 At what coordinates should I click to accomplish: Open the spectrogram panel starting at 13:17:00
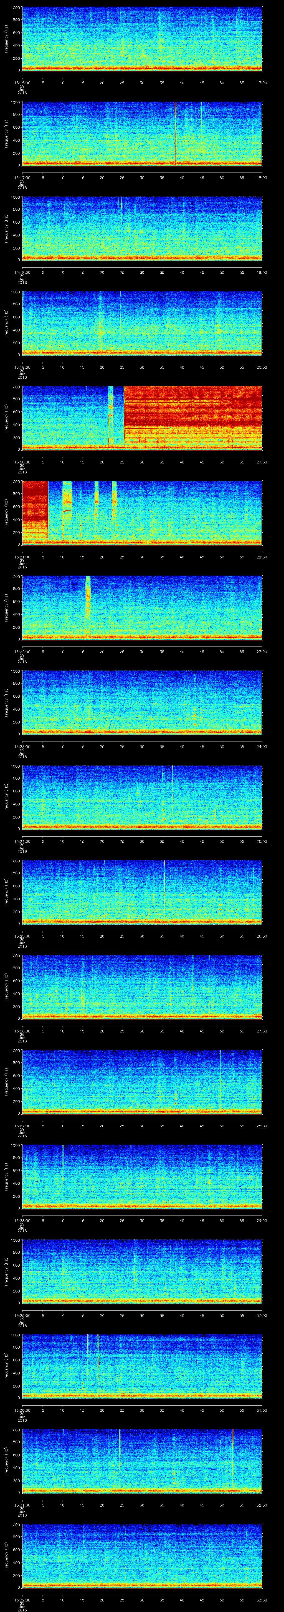click(142, 133)
